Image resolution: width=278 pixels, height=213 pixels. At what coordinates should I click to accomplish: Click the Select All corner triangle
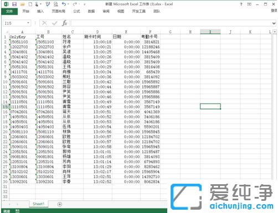pos(7,32)
